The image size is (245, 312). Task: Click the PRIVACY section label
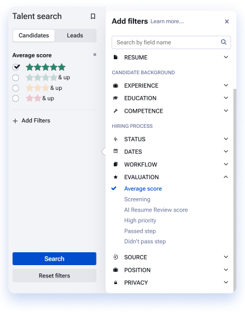136,282
